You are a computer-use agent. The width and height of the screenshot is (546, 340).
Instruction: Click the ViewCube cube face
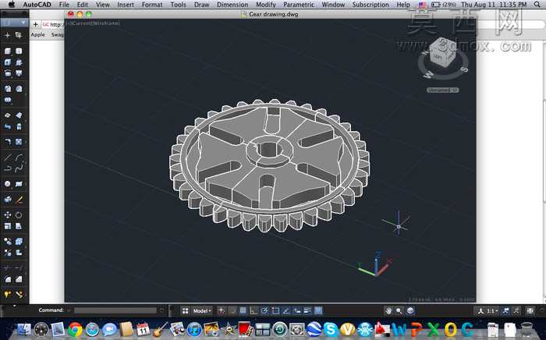442,51
